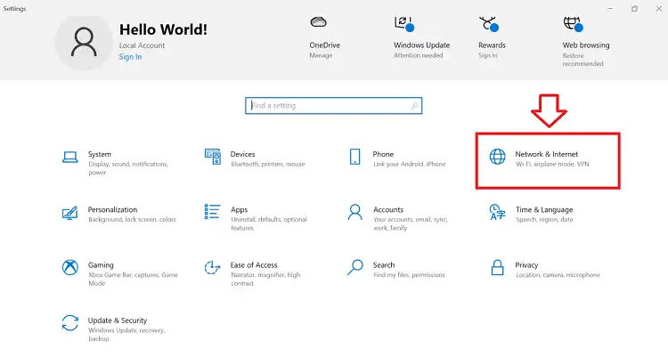
Task: Open Accounts person icon
Action: (354, 212)
